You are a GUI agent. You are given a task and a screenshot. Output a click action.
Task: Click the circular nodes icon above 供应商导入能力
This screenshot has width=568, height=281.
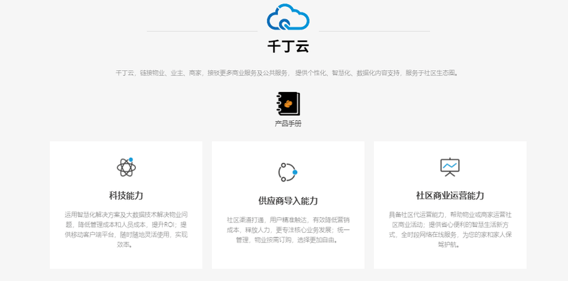[287, 172]
